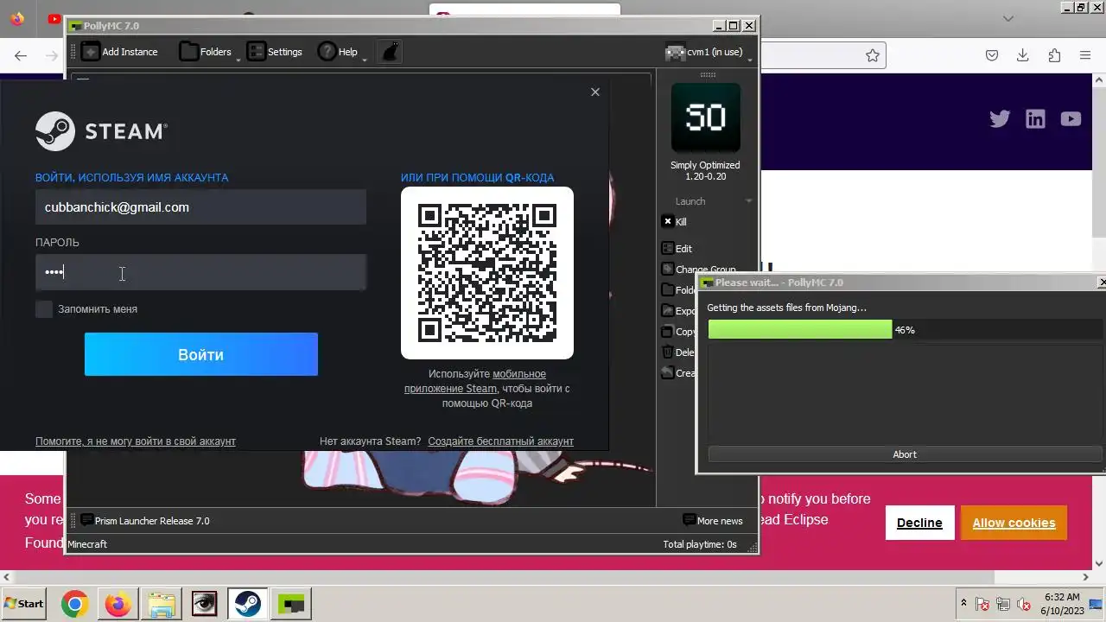Click Создайте бесплатный аккаунт link
Screen dimensions: 1106x622
500,441
